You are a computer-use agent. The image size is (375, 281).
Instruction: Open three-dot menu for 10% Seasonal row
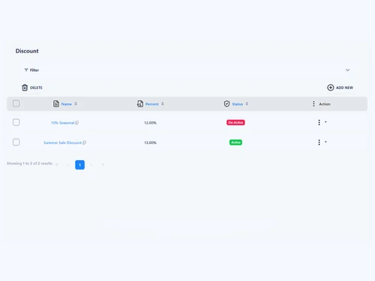tap(319, 122)
